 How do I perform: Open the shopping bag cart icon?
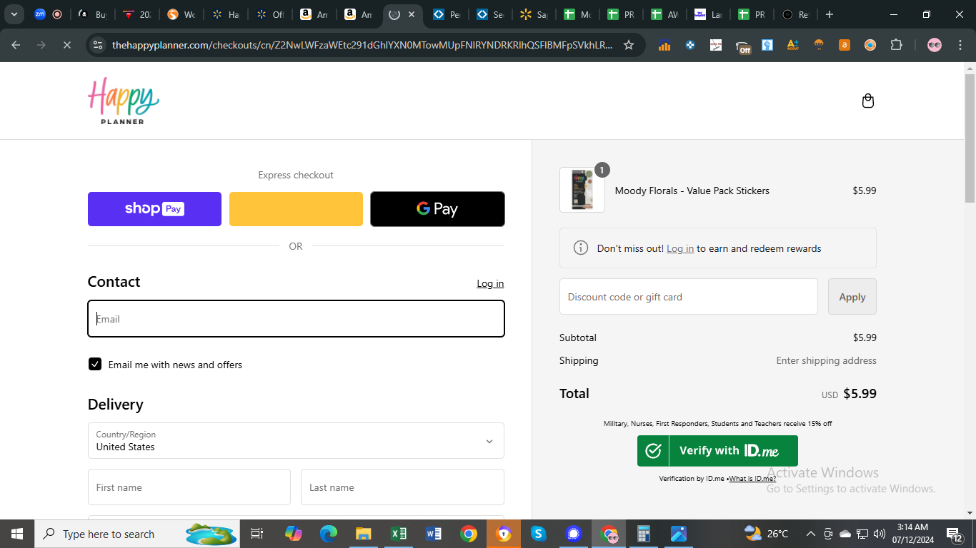[868, 101]
